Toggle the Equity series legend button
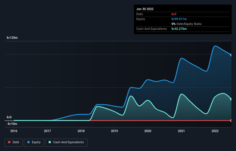 (34, 142)
